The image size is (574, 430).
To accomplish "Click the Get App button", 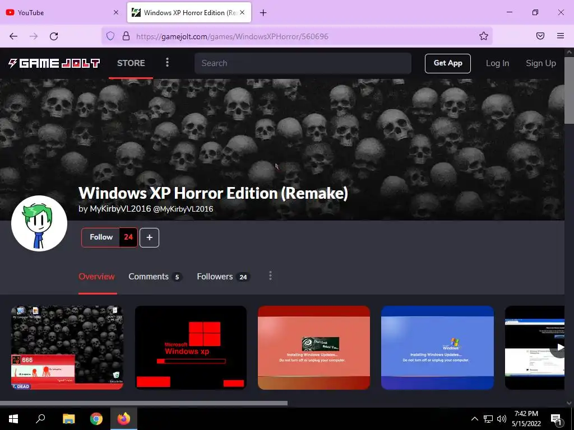I will pos(448,63).
